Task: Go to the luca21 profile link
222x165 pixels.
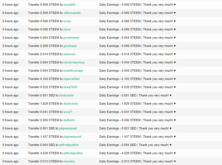Action: pos(68,112)
